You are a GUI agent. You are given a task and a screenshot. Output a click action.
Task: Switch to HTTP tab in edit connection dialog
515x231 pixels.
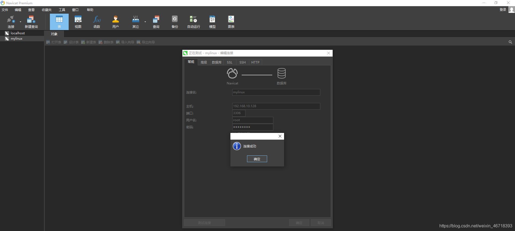point(255,62)
